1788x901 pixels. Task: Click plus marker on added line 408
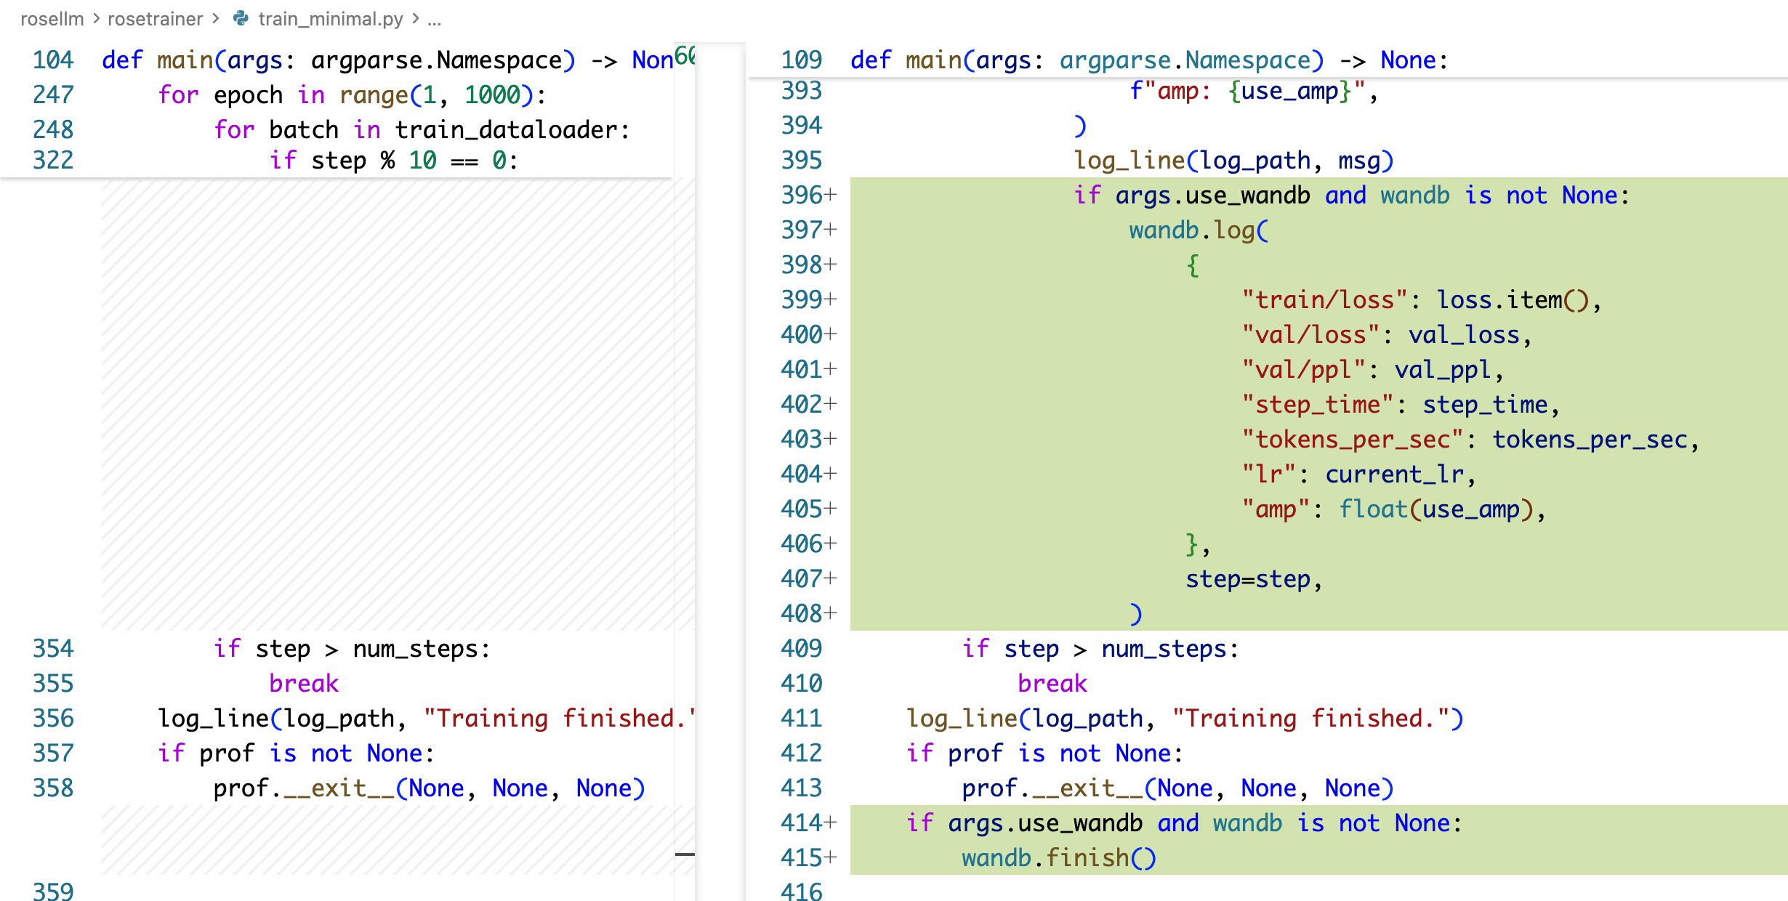[831, 614]
